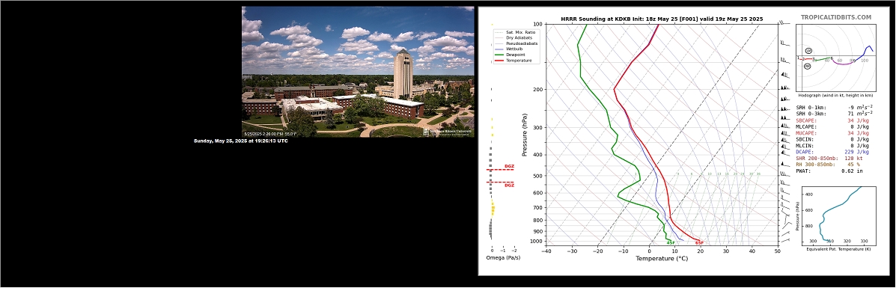Click the lower red DGZ marker
Viewport: 896px width, 288px height.
click(501, 183)
